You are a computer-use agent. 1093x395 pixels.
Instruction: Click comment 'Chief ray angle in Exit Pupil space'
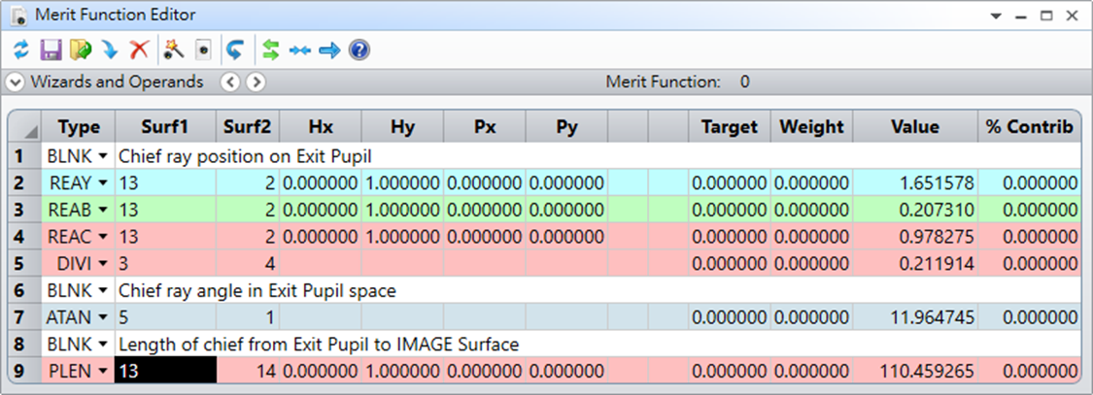point(257,290)
